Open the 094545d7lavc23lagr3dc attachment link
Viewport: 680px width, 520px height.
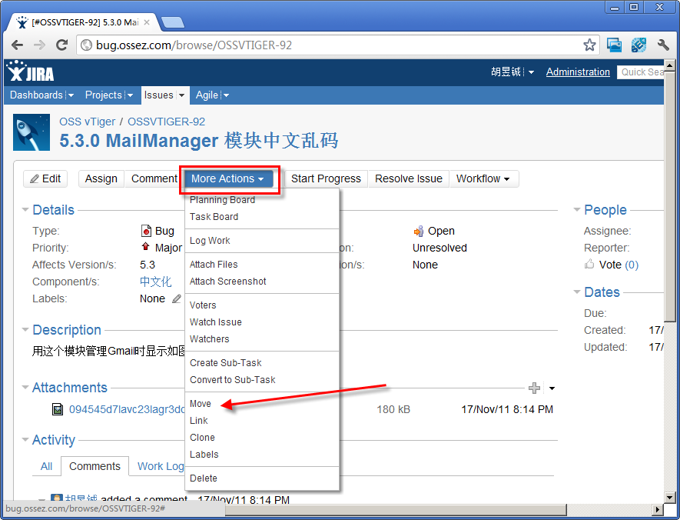[x=127, y=409]
